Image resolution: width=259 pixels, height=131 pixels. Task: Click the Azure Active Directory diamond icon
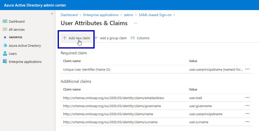(x=5, y=45)
